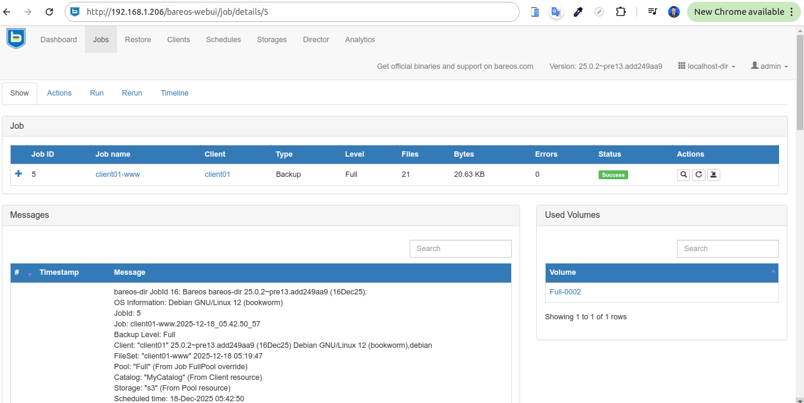Click the Bytes column header
Viewport: 804px width, 403px height.
[464, 154]
